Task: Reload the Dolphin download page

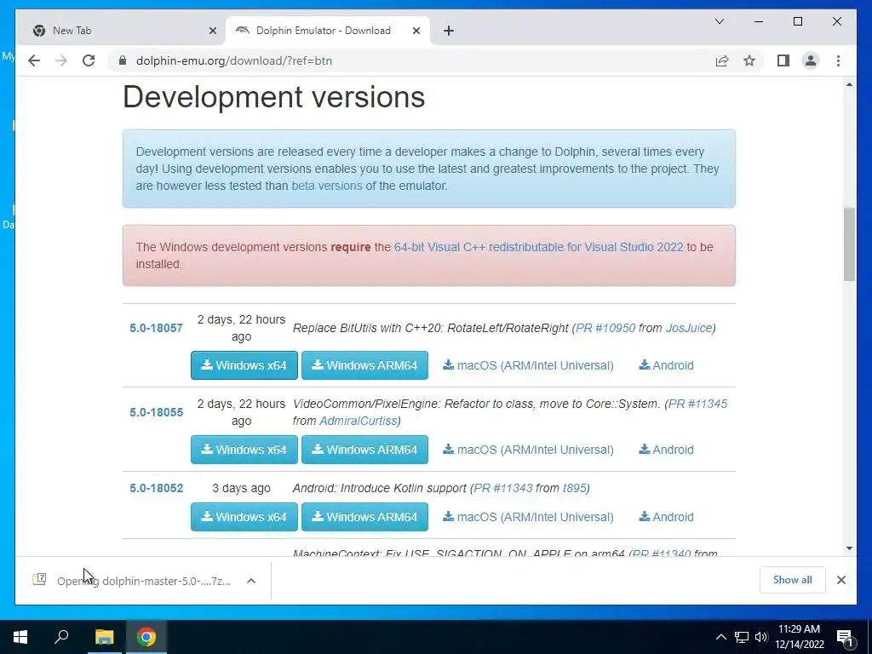Action: [x=89, y=60]
